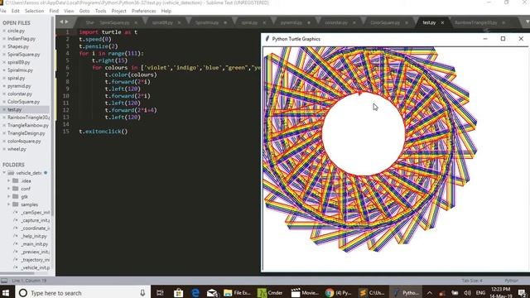The height and width of the screenshot is (298, 530).
Task: Open the Project menu
Action: (x=118, y=11)
